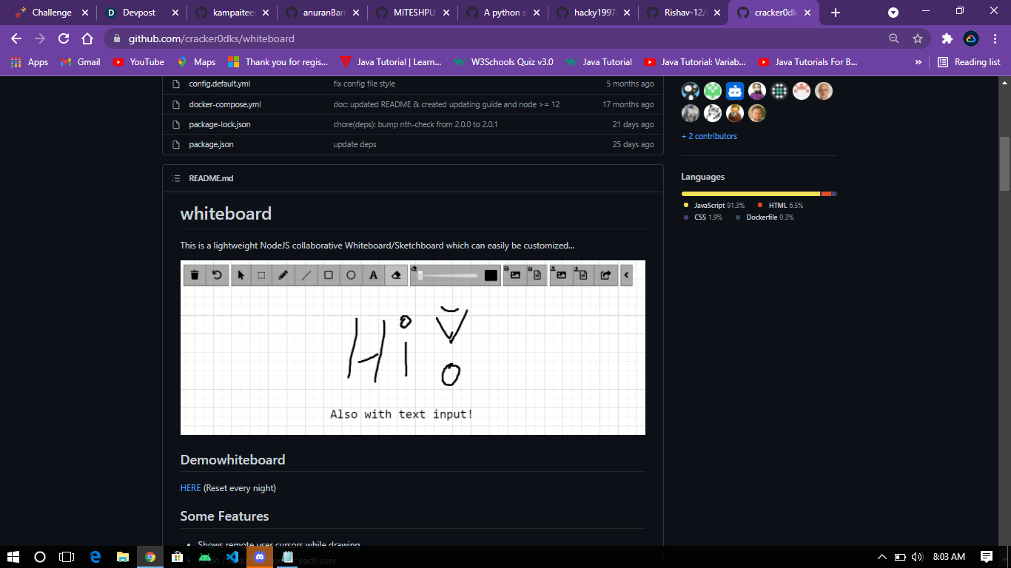Screen dimensions: 1011x568
Task: Click the clock showing 8:03 AM
Action: [949, 557]
